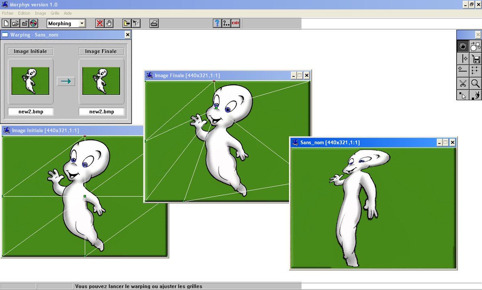
Task: Select the point selection arrow tool
Action: coord(463,95)
